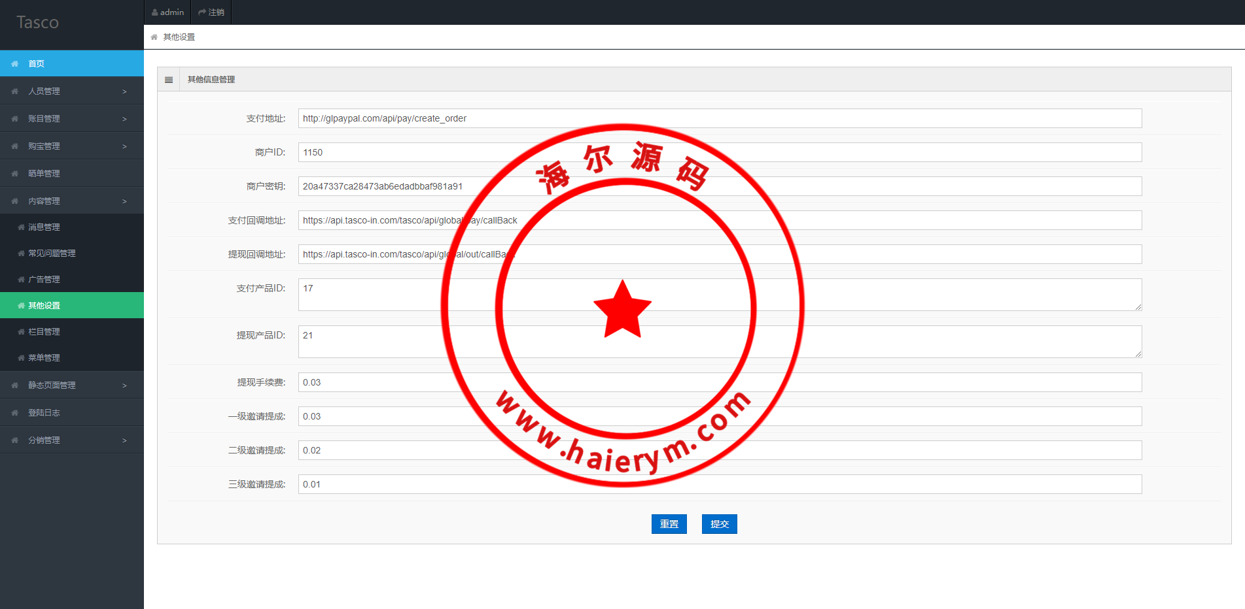This screenshot has height=609, width=1245.
Task: Click the 广告管理 item icon
Action: [21, 280]
